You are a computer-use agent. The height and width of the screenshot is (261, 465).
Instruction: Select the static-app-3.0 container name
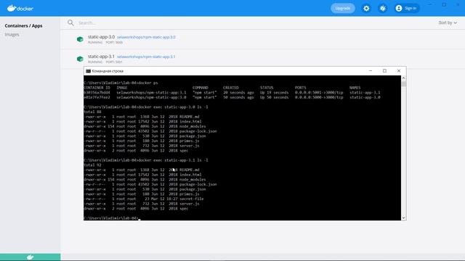click(x=101, y=37)
